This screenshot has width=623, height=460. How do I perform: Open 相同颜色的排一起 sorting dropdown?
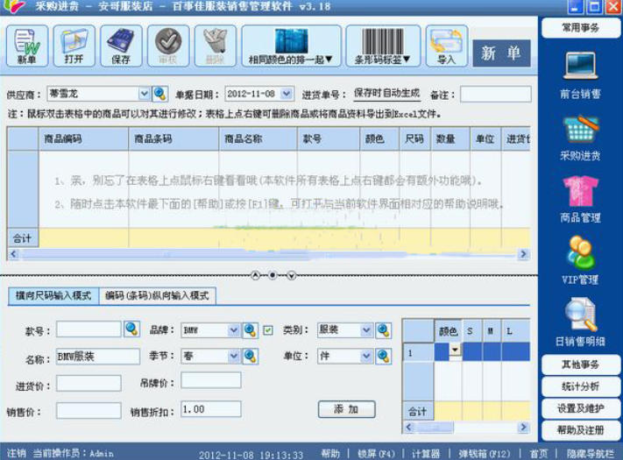[x=291, y=46]
